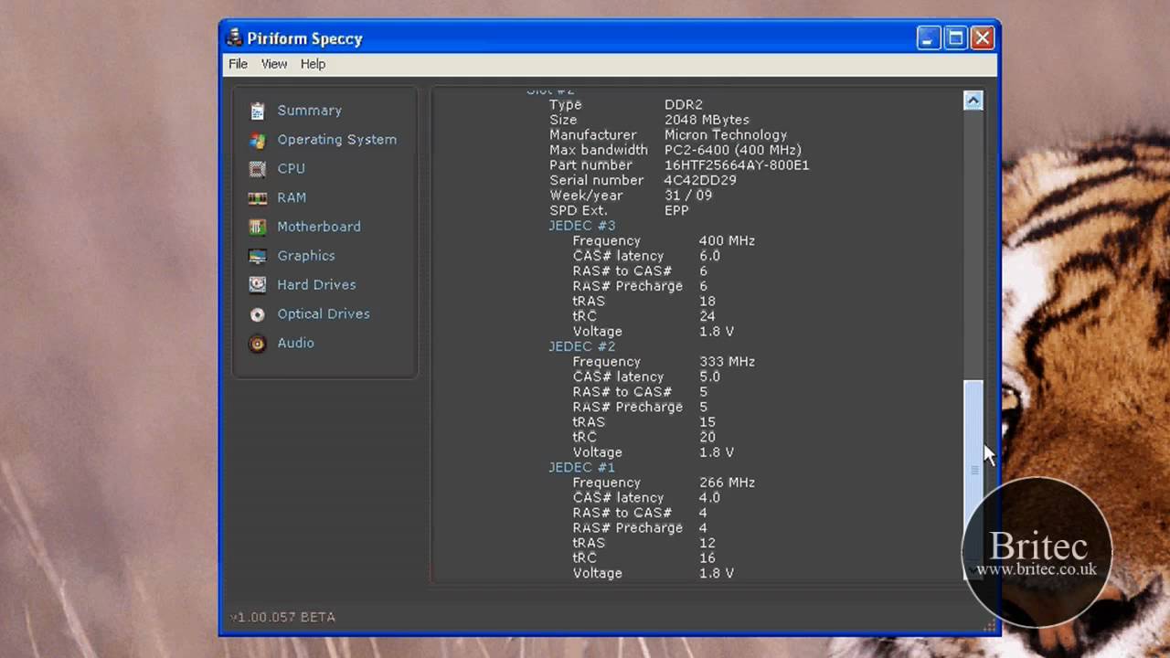Switch to the CPU section
This screenshot has height=658, width=1170.
tap(291, 169)
